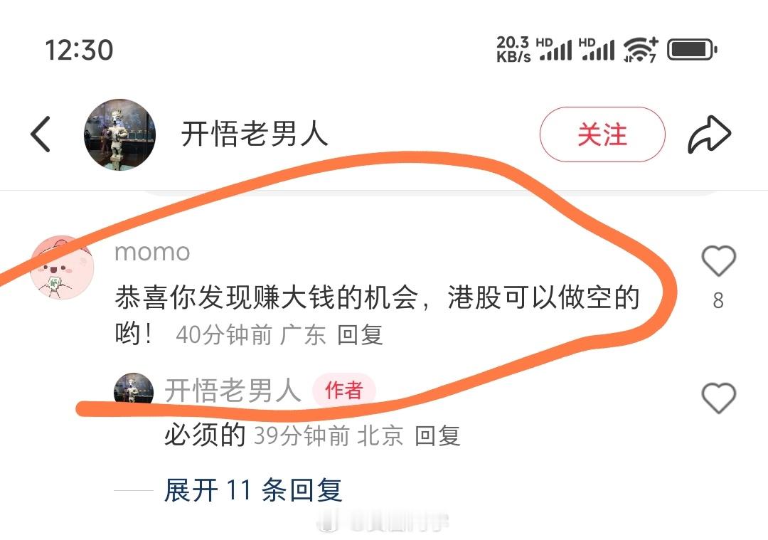Open 开悟老男人 username in reply
The image size is (768, 540).
(233, 391)
